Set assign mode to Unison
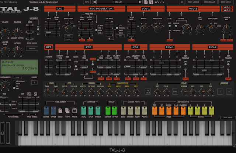 coord(130,111)
